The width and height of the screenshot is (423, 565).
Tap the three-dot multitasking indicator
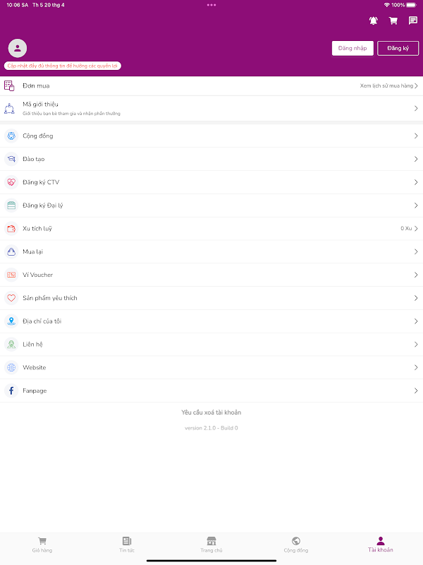pos(211,5)
